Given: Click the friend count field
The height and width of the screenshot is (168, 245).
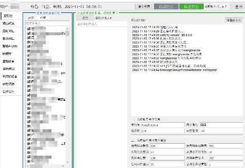Looking at the screenshot, I should (221, 131).
